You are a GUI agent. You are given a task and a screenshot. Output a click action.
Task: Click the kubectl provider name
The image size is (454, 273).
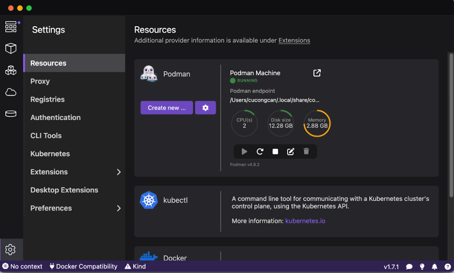click(175, 200)
